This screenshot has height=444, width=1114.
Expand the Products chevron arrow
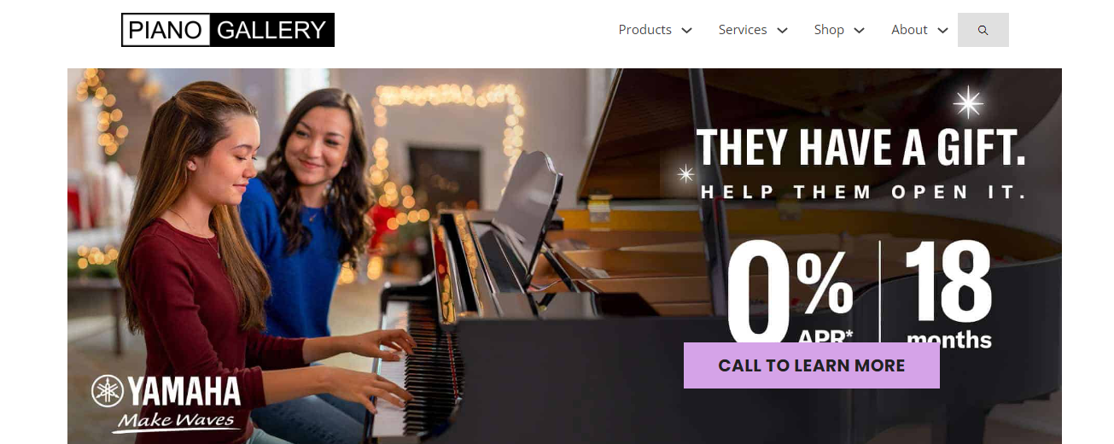pyautogui.click(x=686, y=30)
